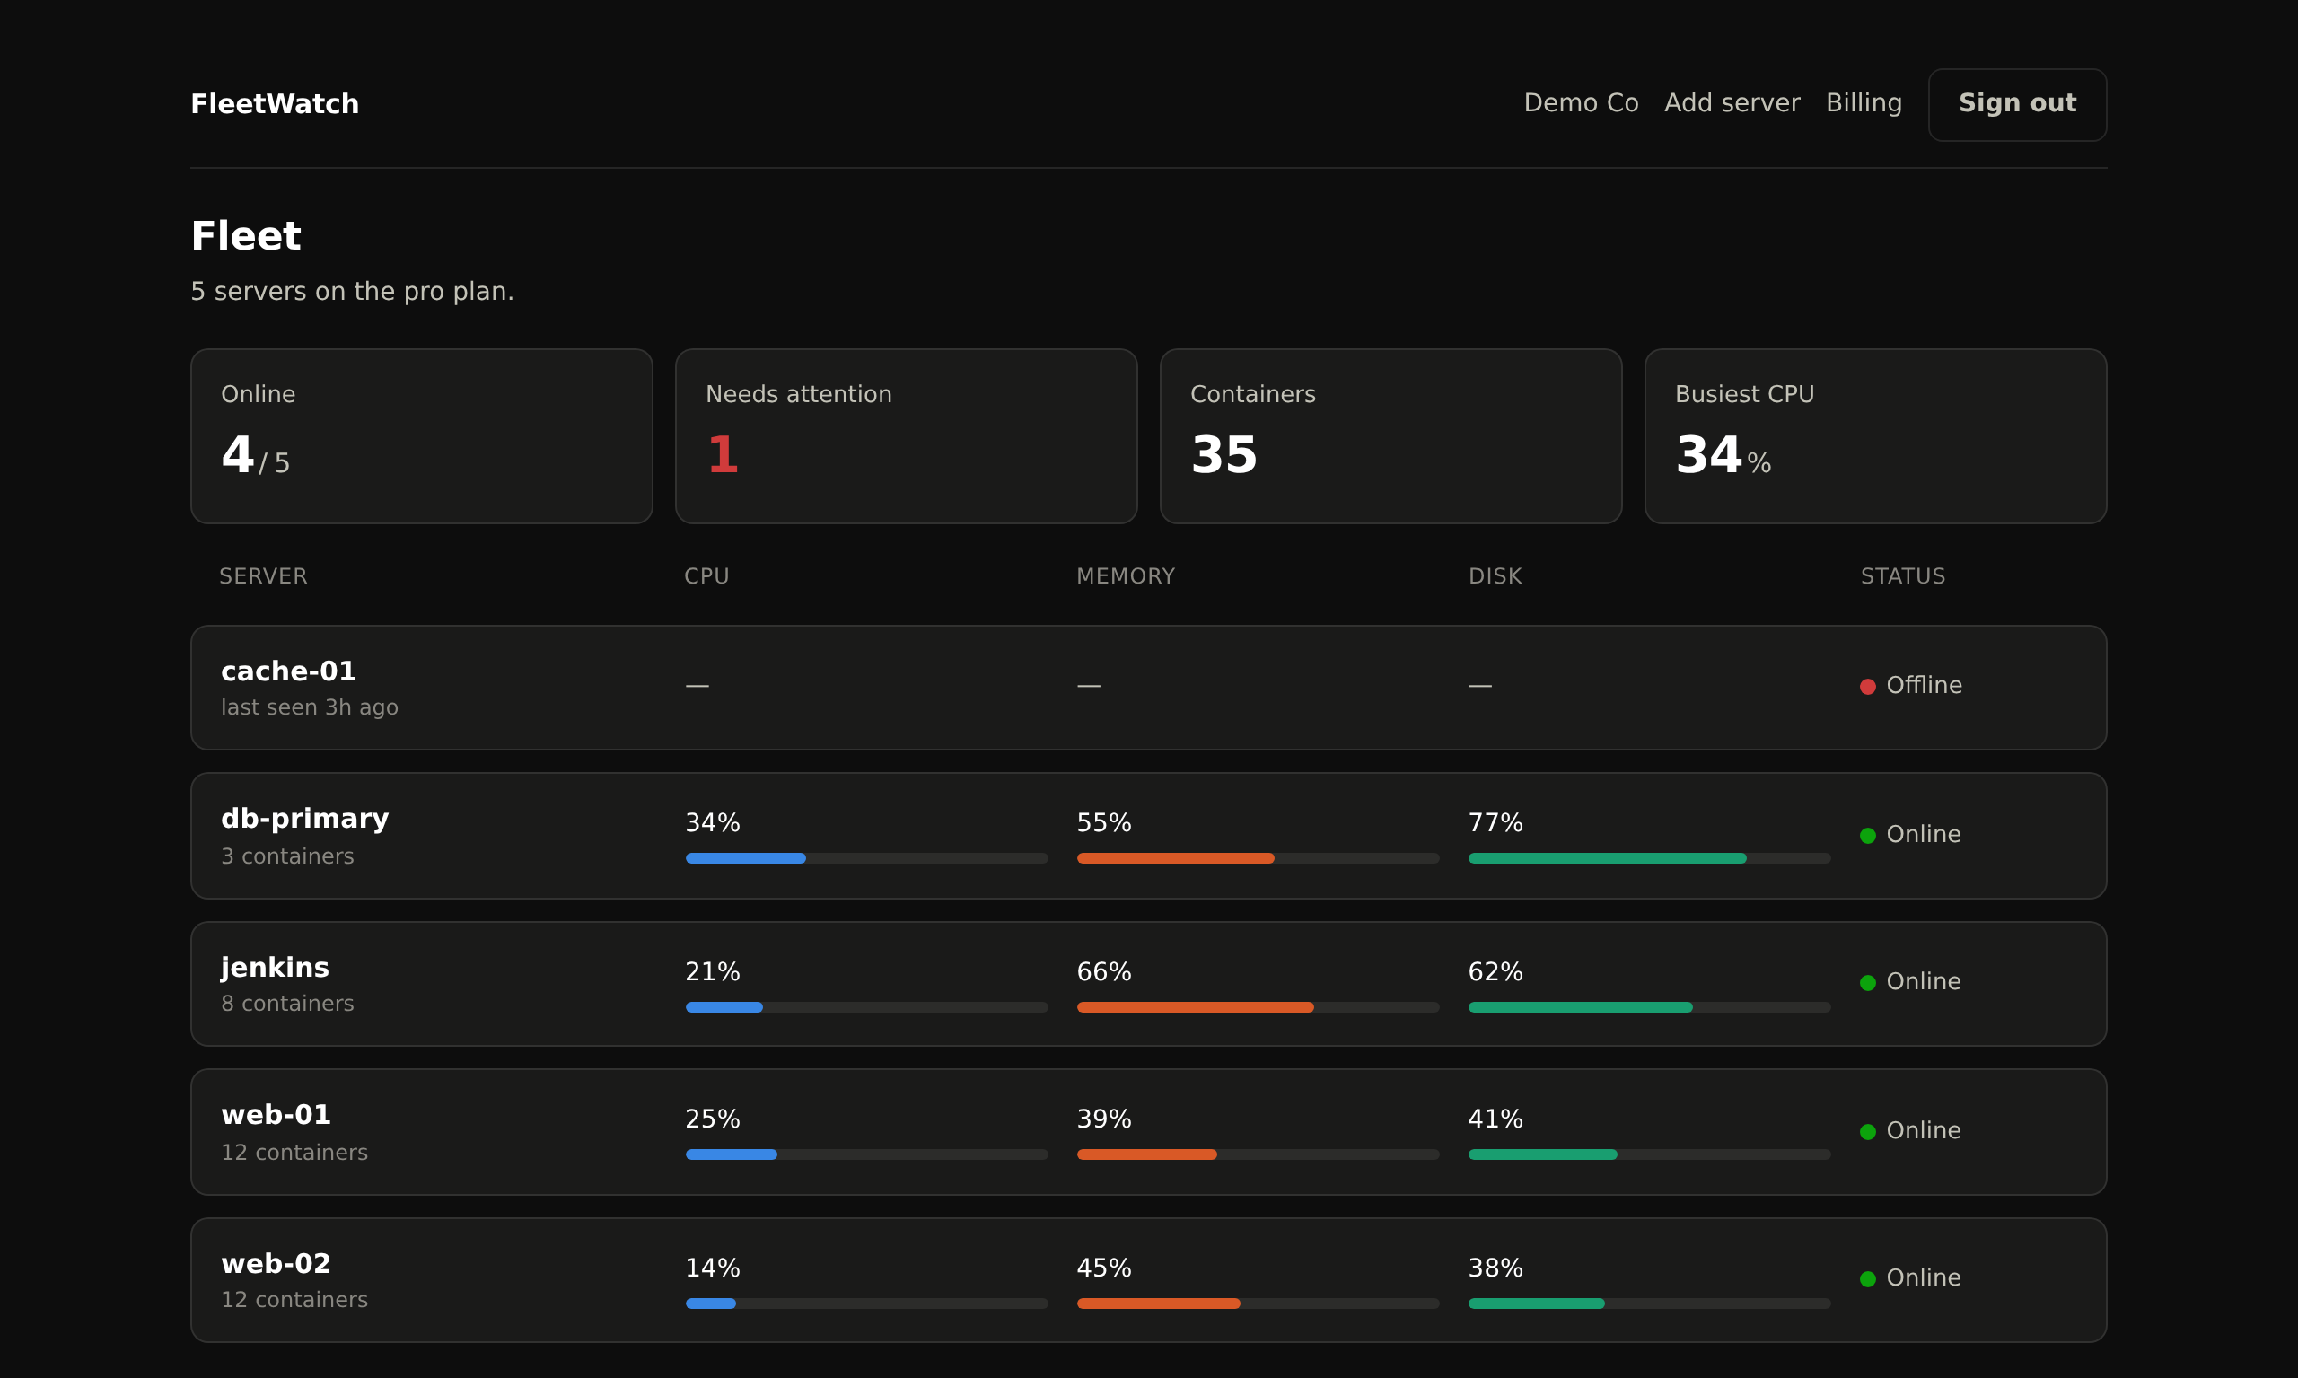Open the cache-01 server name
This screenshot has height=1378, width=2298.
[x=288, y=671]
